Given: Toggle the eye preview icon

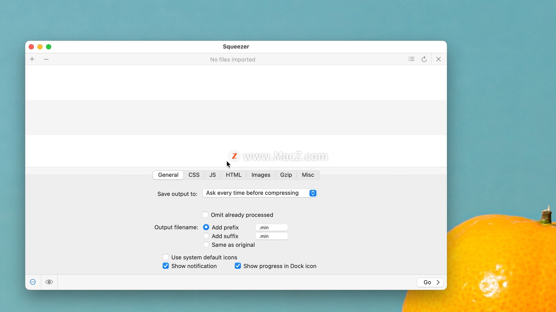Looking at the screenshot, I should coord(49,282).
